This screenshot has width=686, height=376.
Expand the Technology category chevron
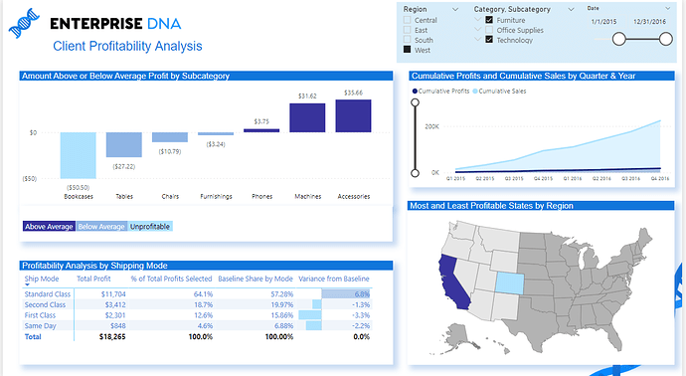pyautogui.click(x=478, y=39)
